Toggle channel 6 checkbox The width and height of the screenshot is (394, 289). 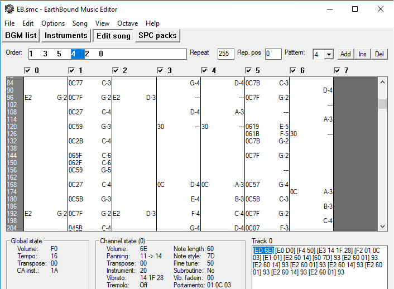(x=293, y=71)
